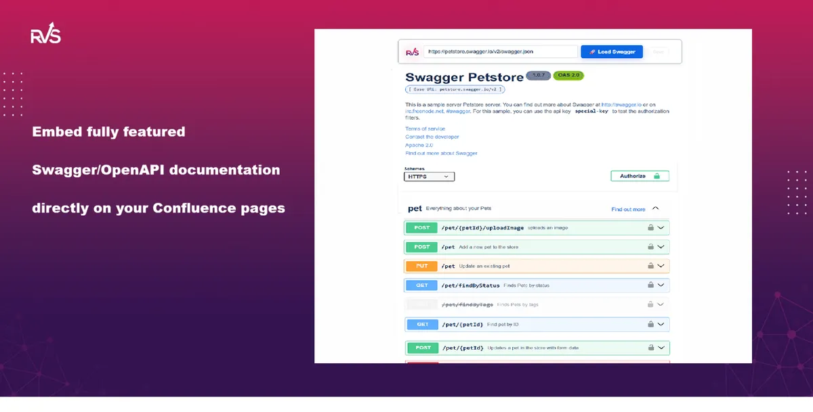Click the lock icon on the uploadImage row

point(650,227)
